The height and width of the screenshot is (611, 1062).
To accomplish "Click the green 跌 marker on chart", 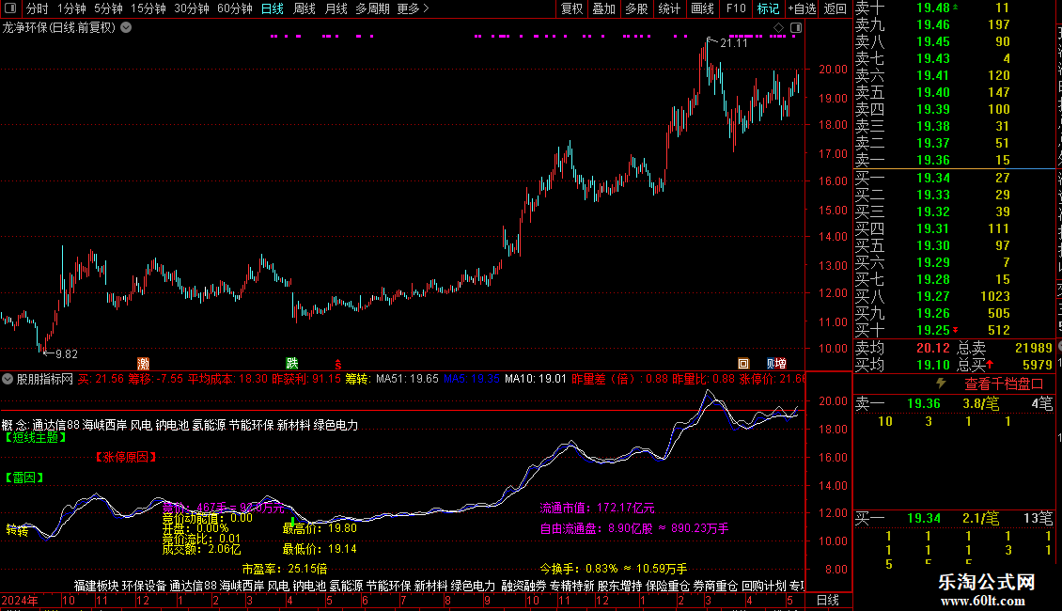I will coord(292,364).
